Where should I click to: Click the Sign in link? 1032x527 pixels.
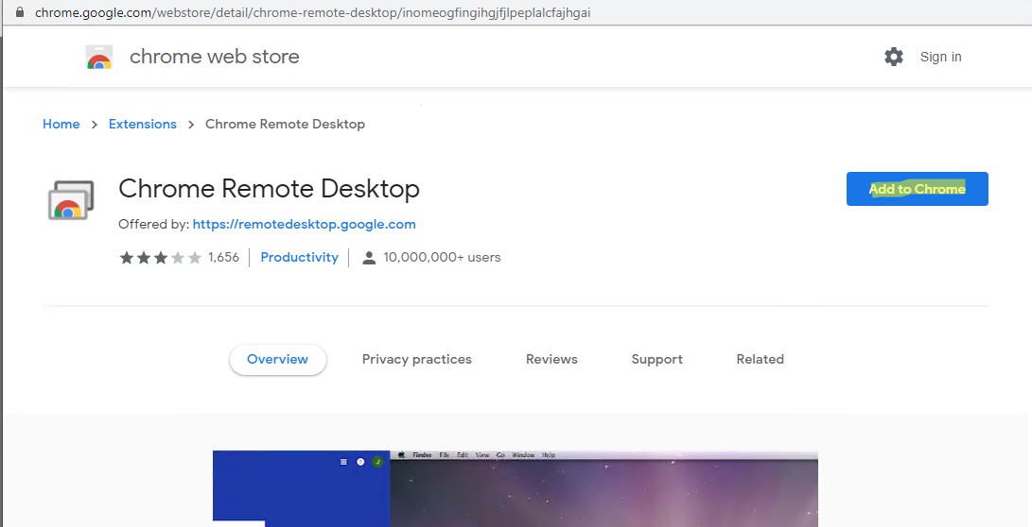[x=940, y=57]
